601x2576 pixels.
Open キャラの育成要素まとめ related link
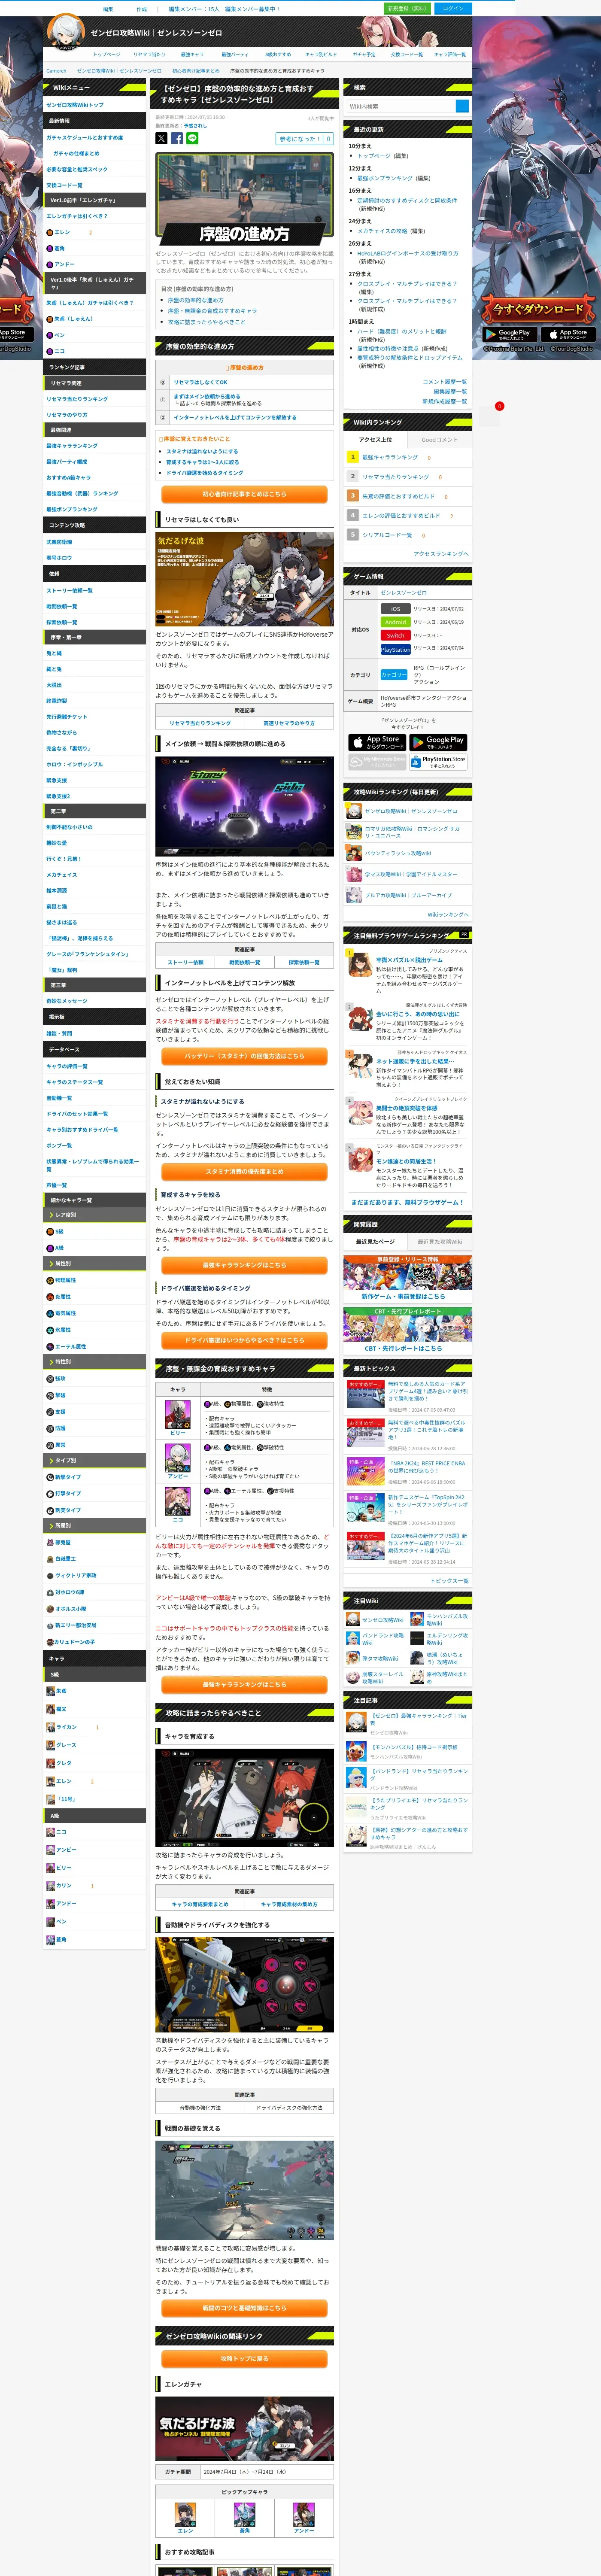coord(200,1904)
